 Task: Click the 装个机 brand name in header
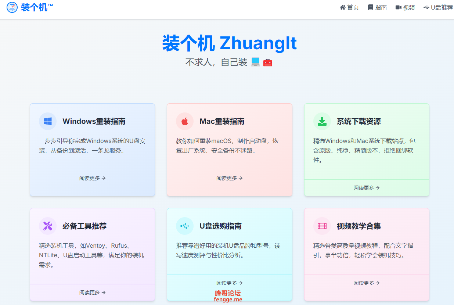(37, 7)
